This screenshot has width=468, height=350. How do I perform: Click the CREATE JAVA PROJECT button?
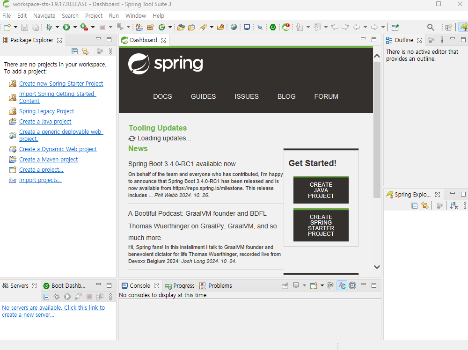(321, 190)
